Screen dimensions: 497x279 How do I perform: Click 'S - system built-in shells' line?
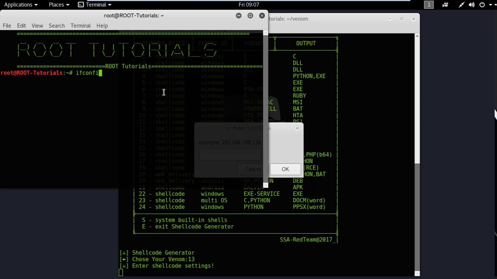(184, 220)
